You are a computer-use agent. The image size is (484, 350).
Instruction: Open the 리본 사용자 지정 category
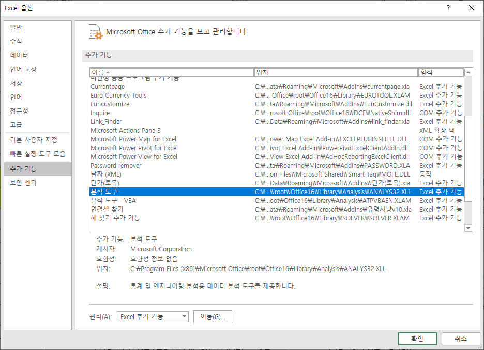[x=38, y=140]
